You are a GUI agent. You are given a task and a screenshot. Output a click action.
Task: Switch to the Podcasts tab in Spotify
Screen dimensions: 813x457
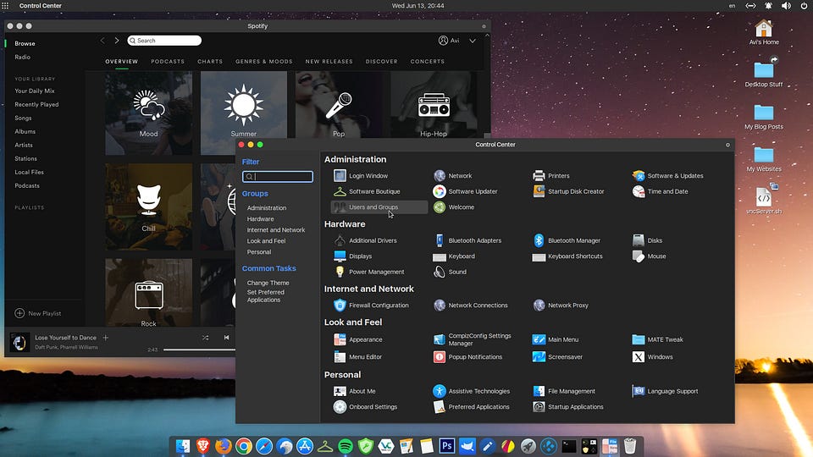(168, 62)
